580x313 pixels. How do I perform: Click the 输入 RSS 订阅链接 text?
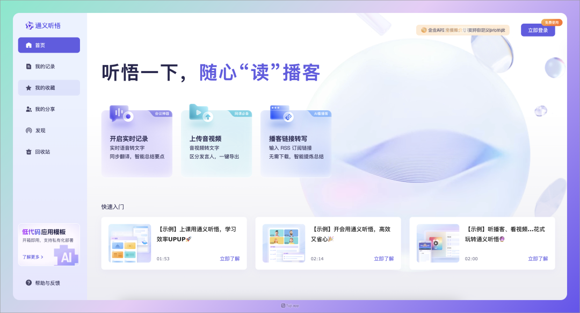(291, 148)
